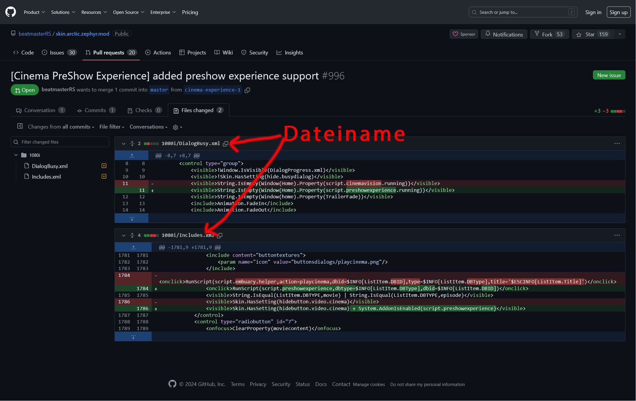Open Changes from all commits dropdown
Screen dimensions: 636x401
click(x=61, y=127)
